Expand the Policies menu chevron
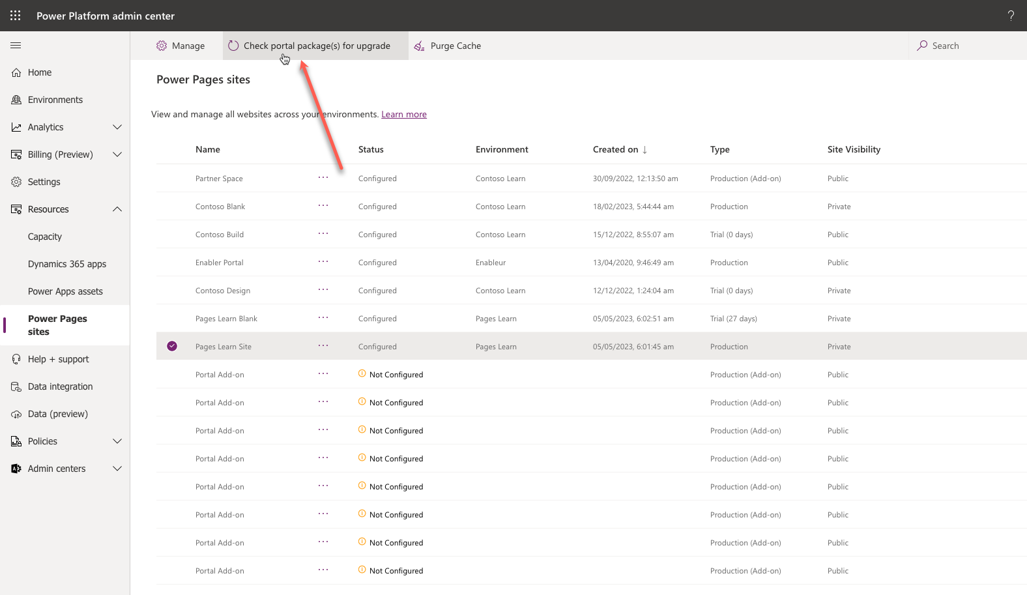Image resolution: width=1027 pixels, height=595 pixels. click(117, 441)
